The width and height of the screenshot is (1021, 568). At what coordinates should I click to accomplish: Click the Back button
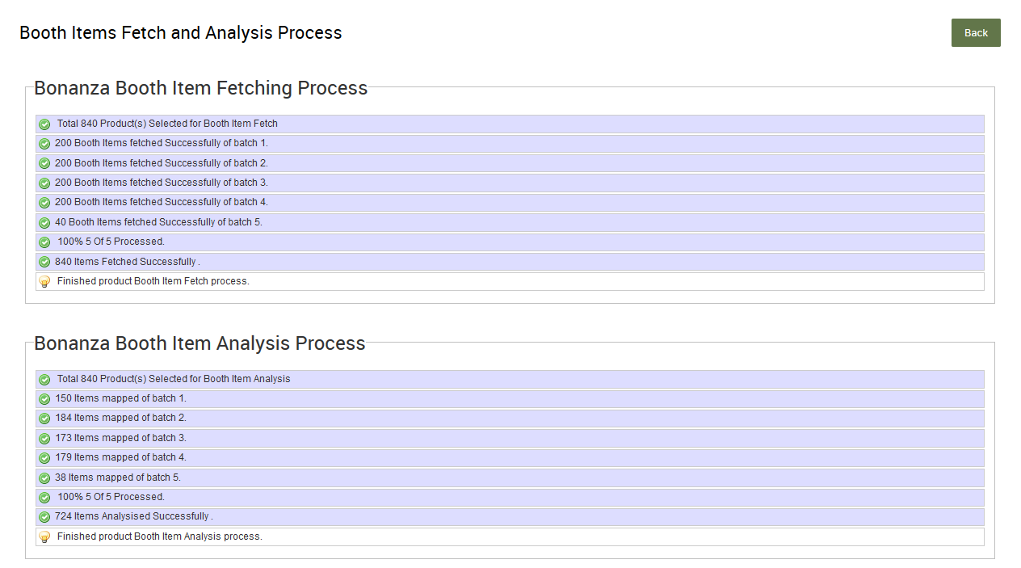pos(975,33)
